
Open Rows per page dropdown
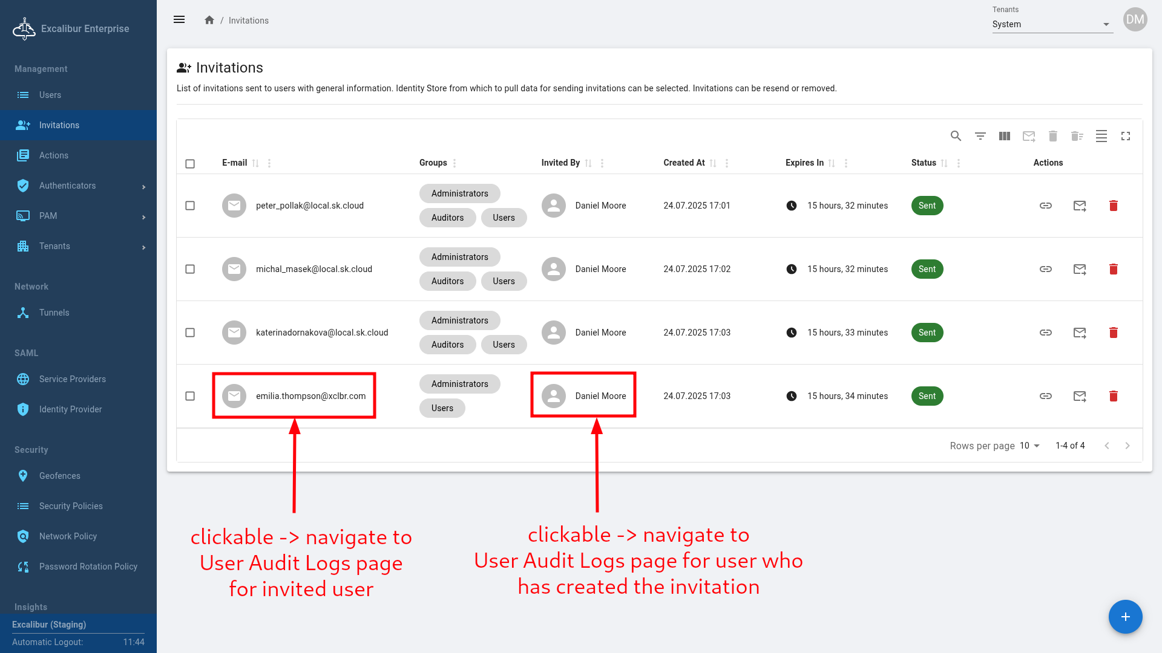coord(1029,446)
